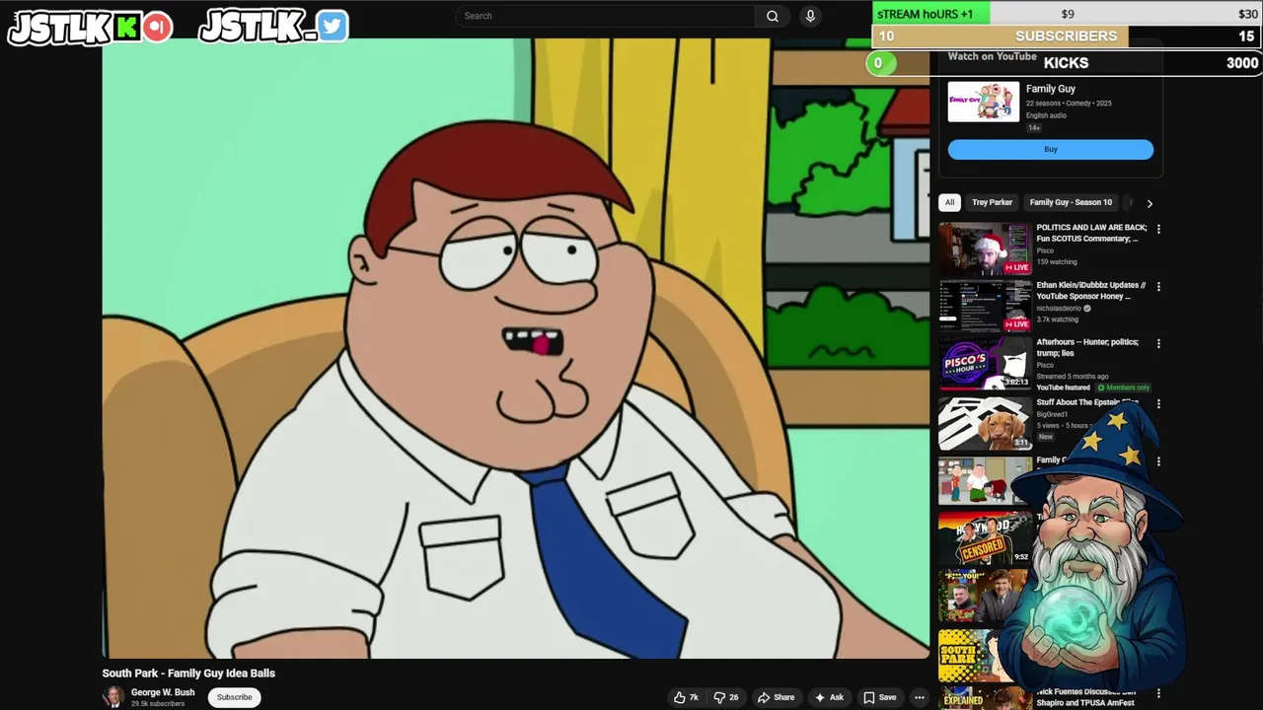Open George W. Bush channel avatar
This screenshot has height=710, width=1263.
pyautogui.click(x=113, y=697)
